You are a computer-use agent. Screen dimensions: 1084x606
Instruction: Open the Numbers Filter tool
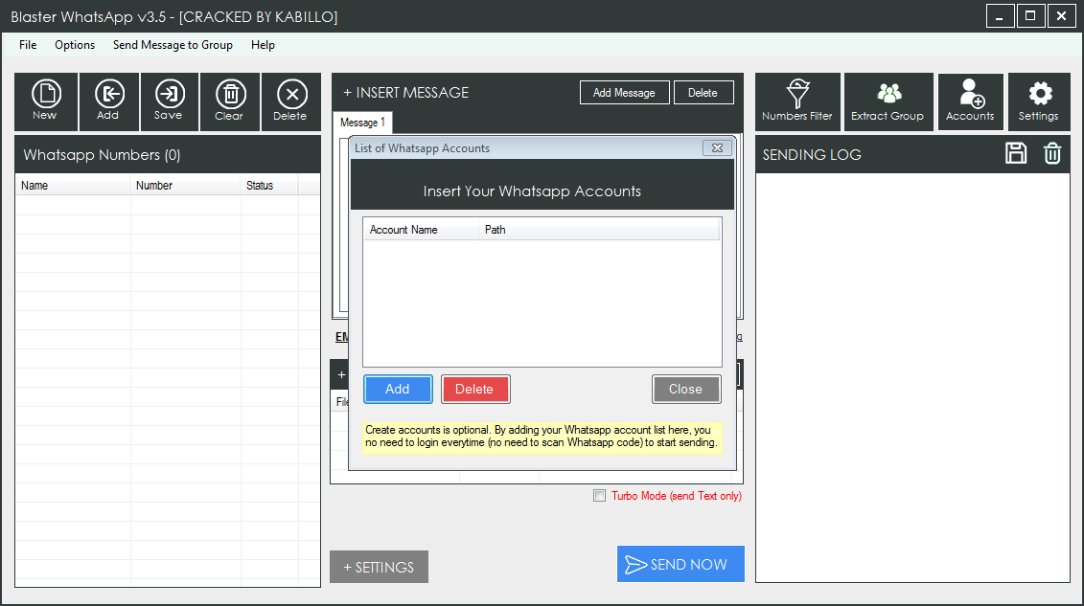point(797,101)
